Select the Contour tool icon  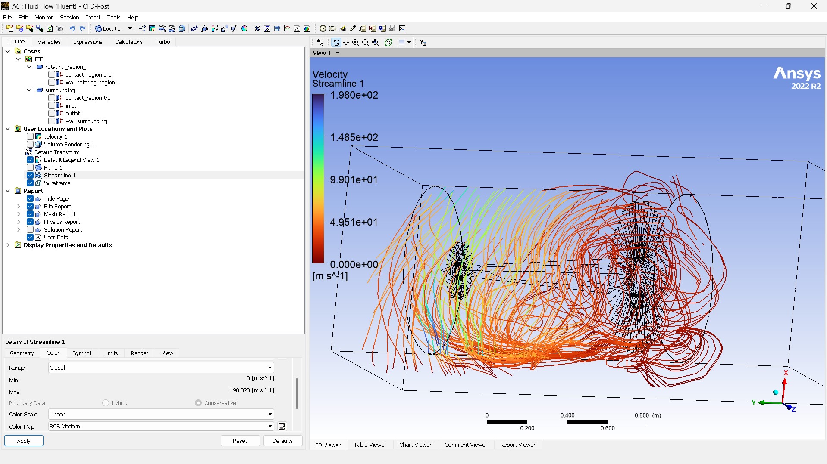click(152, 28)
